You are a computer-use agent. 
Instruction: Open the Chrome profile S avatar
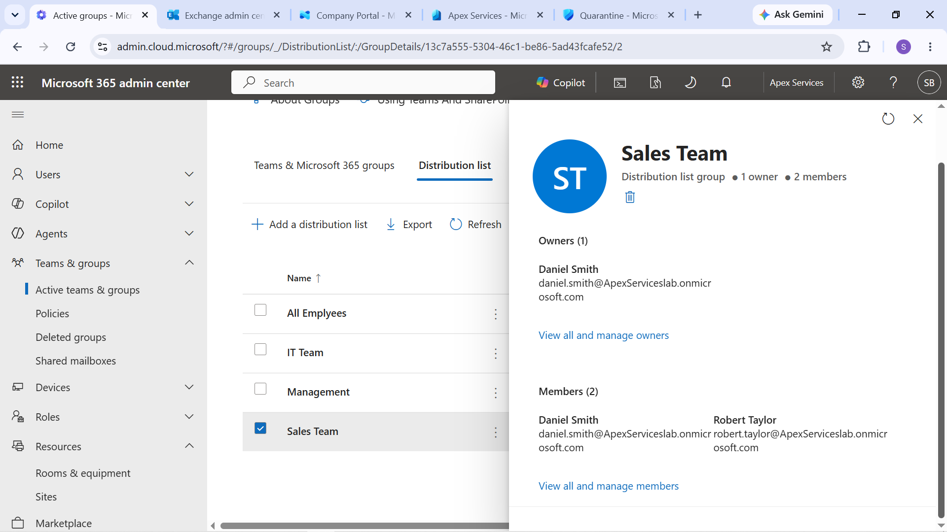click(904, 47)
